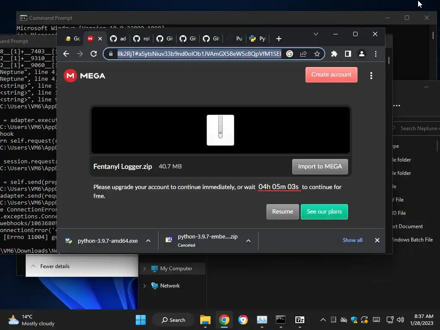Open Command Prompt from the taskbar
The image size is (440, 330).
tap(281, 320)
